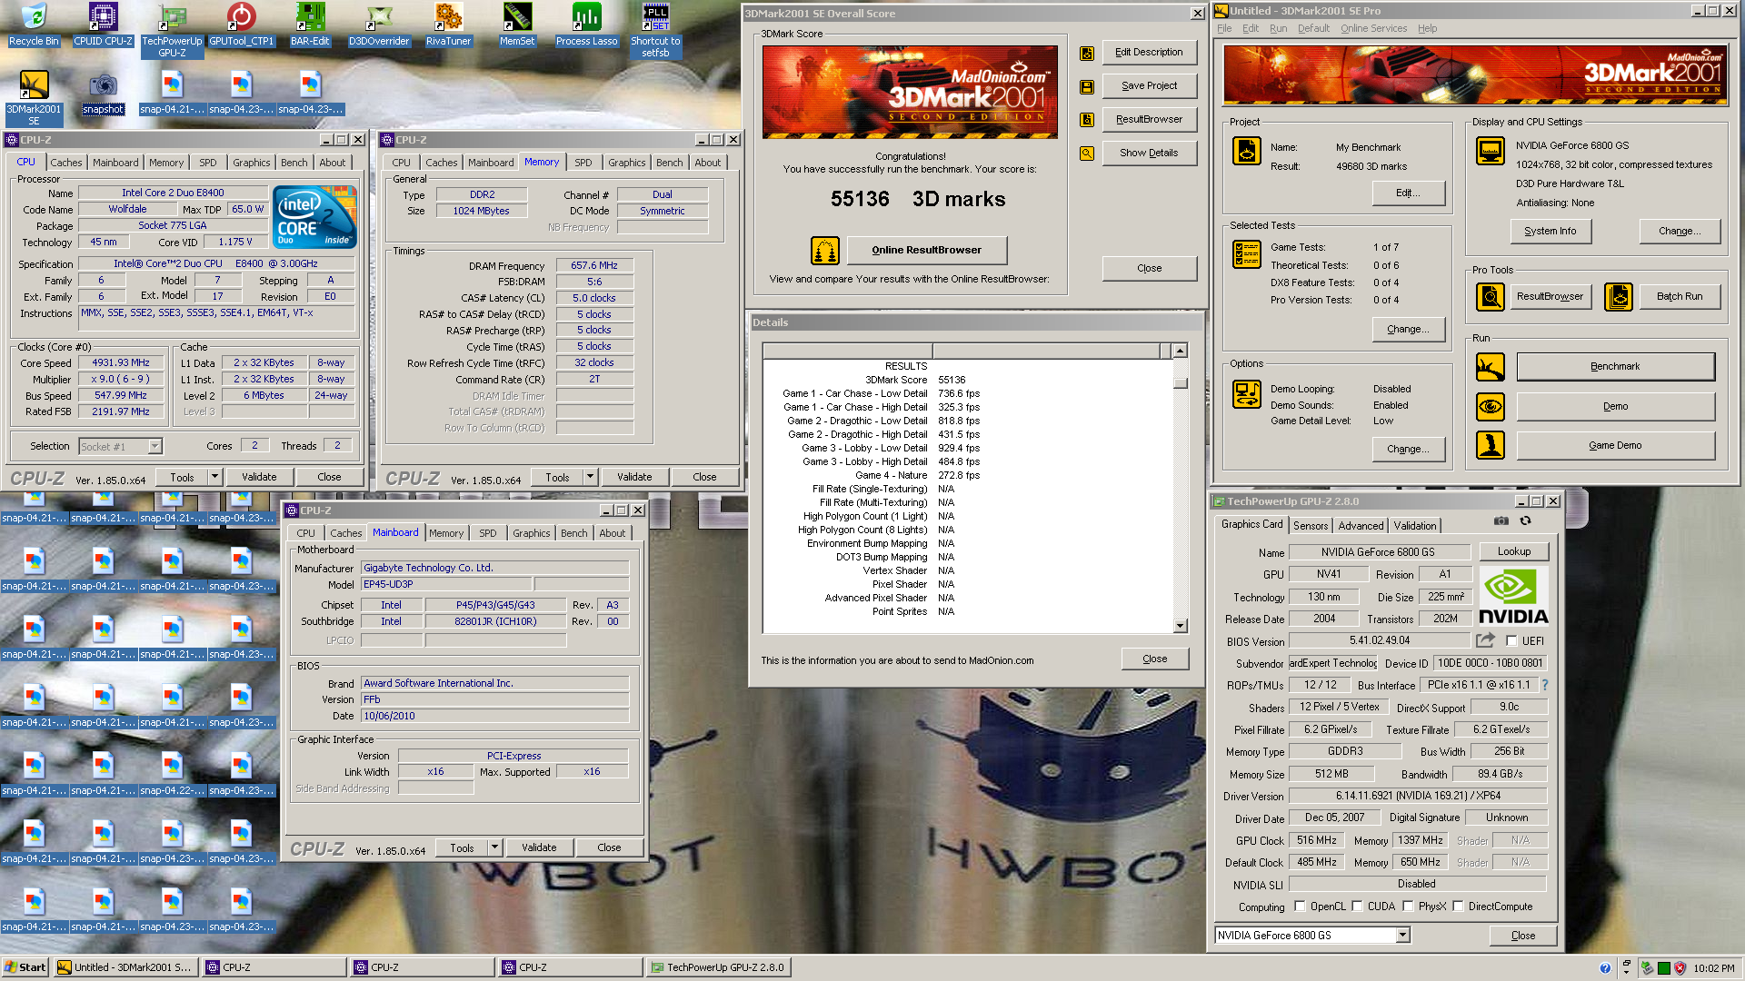
Task: Switch to TechPowerUp GPU-Z taskbar item
Action: (x=718, y=967)
